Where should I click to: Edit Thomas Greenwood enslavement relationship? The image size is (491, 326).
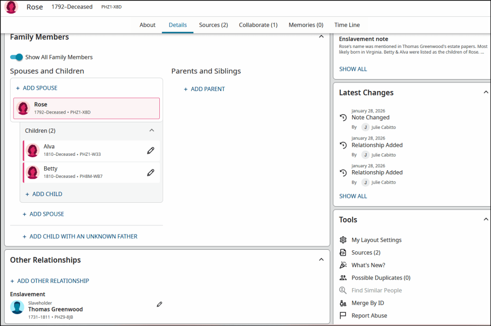(x=159, y=304)
